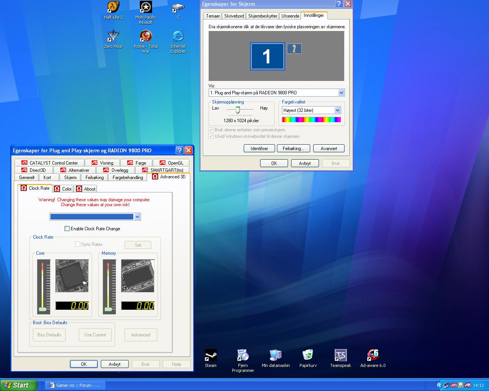Open the Alternativer tab
The width and height of the screenshot is (489, 391).
(x=74, y=170)
